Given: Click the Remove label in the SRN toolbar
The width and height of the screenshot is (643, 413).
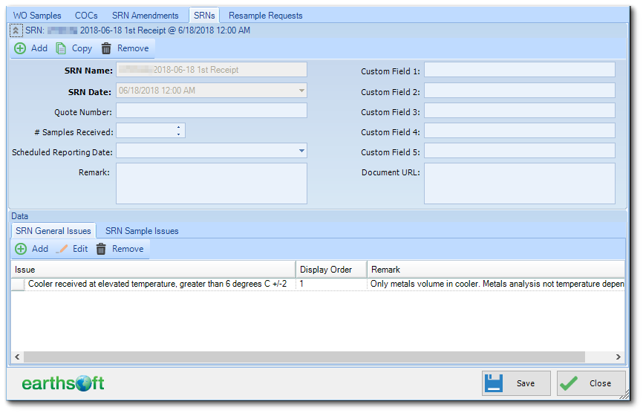Looking at the screenshot, I should pyautogui.click(x=133, y=48).
